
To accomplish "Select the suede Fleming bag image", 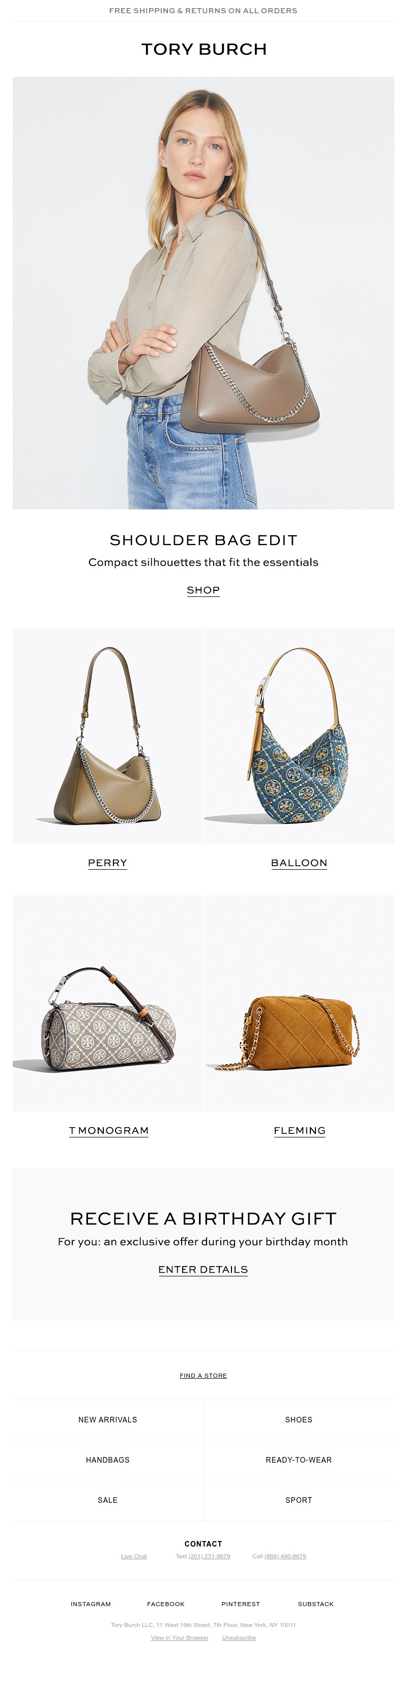I will tap(299, 1003).
